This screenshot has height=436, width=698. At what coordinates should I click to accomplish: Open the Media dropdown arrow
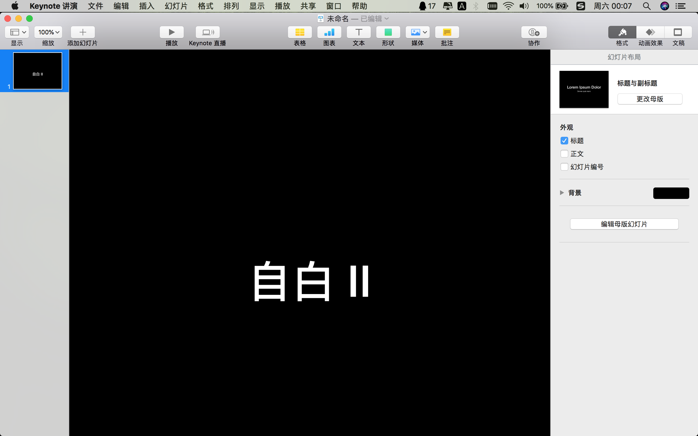[425, 32]
